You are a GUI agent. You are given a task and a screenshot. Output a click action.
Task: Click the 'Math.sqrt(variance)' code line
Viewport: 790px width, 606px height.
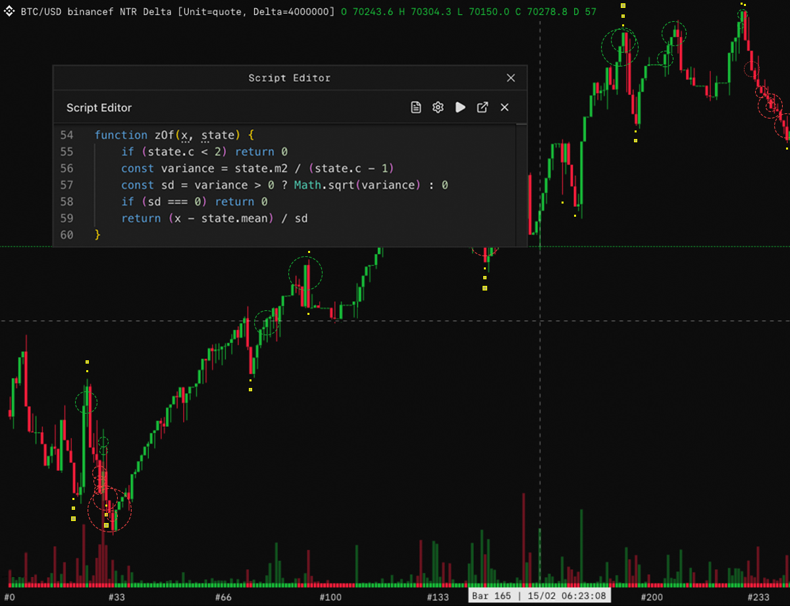pos(284,185)
